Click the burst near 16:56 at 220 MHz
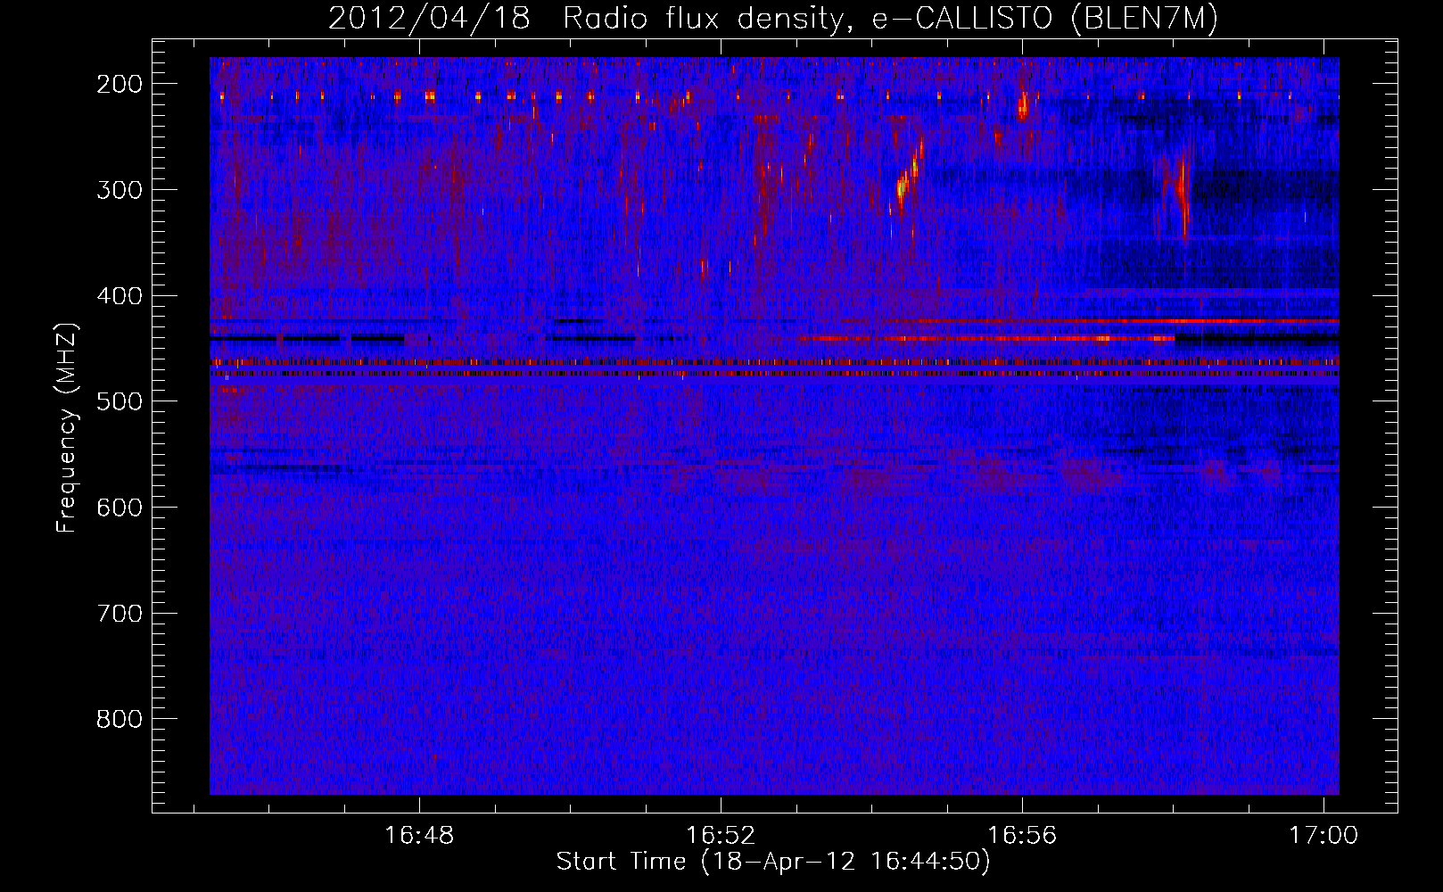The width and height of the screenshot is (1443, 892). point(1024,106)
